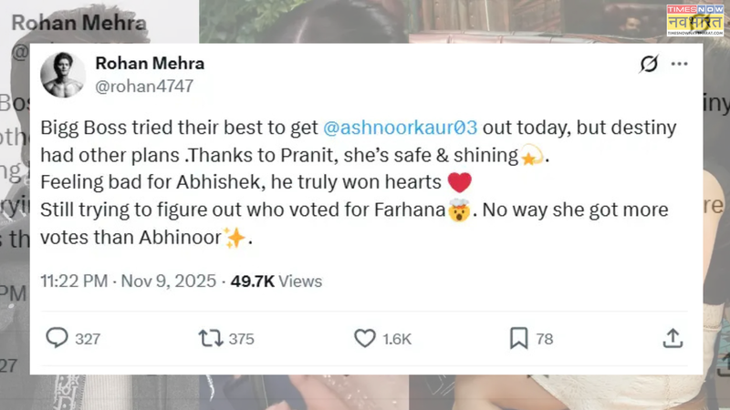Image resolution: width=730 pixels, height=410 pixels.
Task: Like the tweet with heart icon
Action: pos(365,338)
